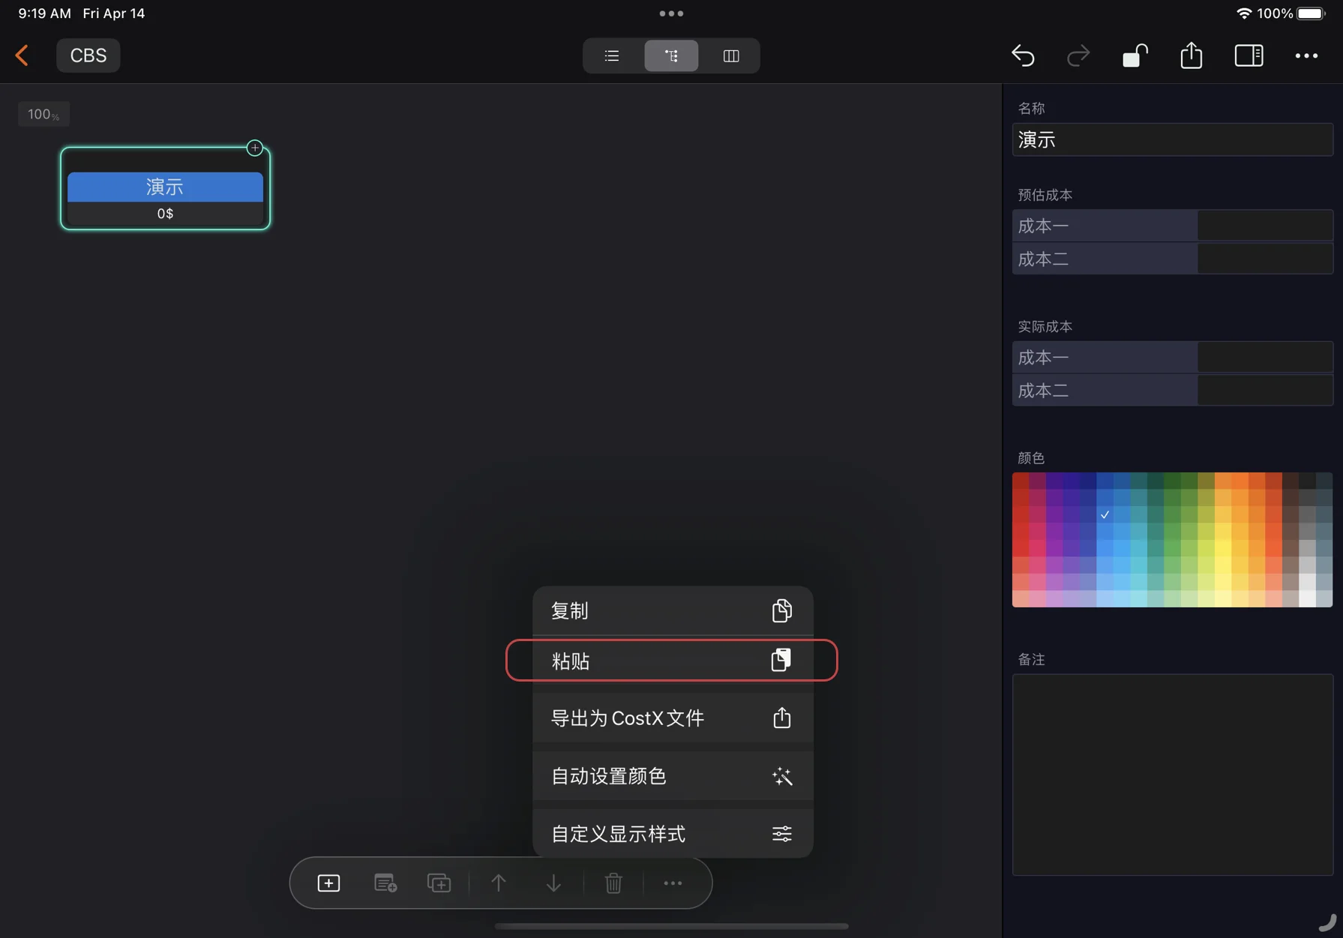Open the bottom toolbar overflow menu

tap(673, 883)
